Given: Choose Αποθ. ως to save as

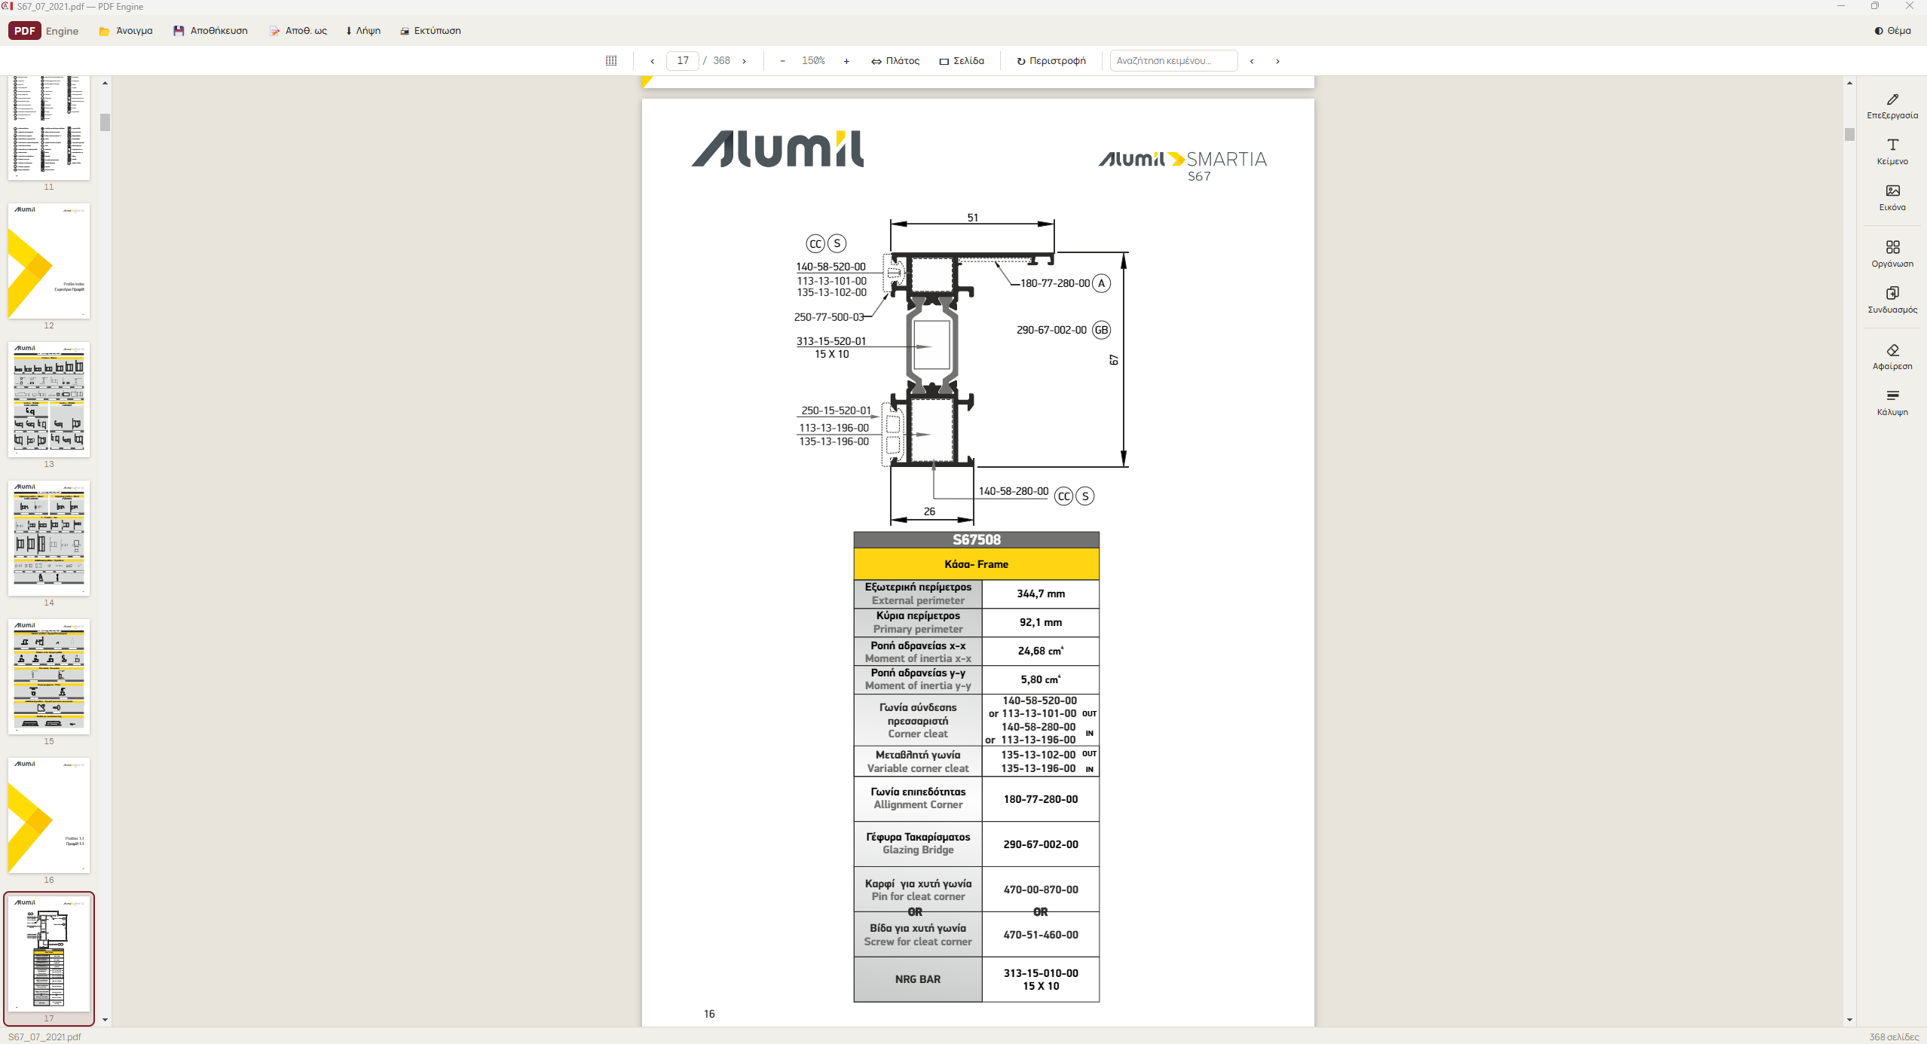Looking at the screenshot, I should click(298, 31).
